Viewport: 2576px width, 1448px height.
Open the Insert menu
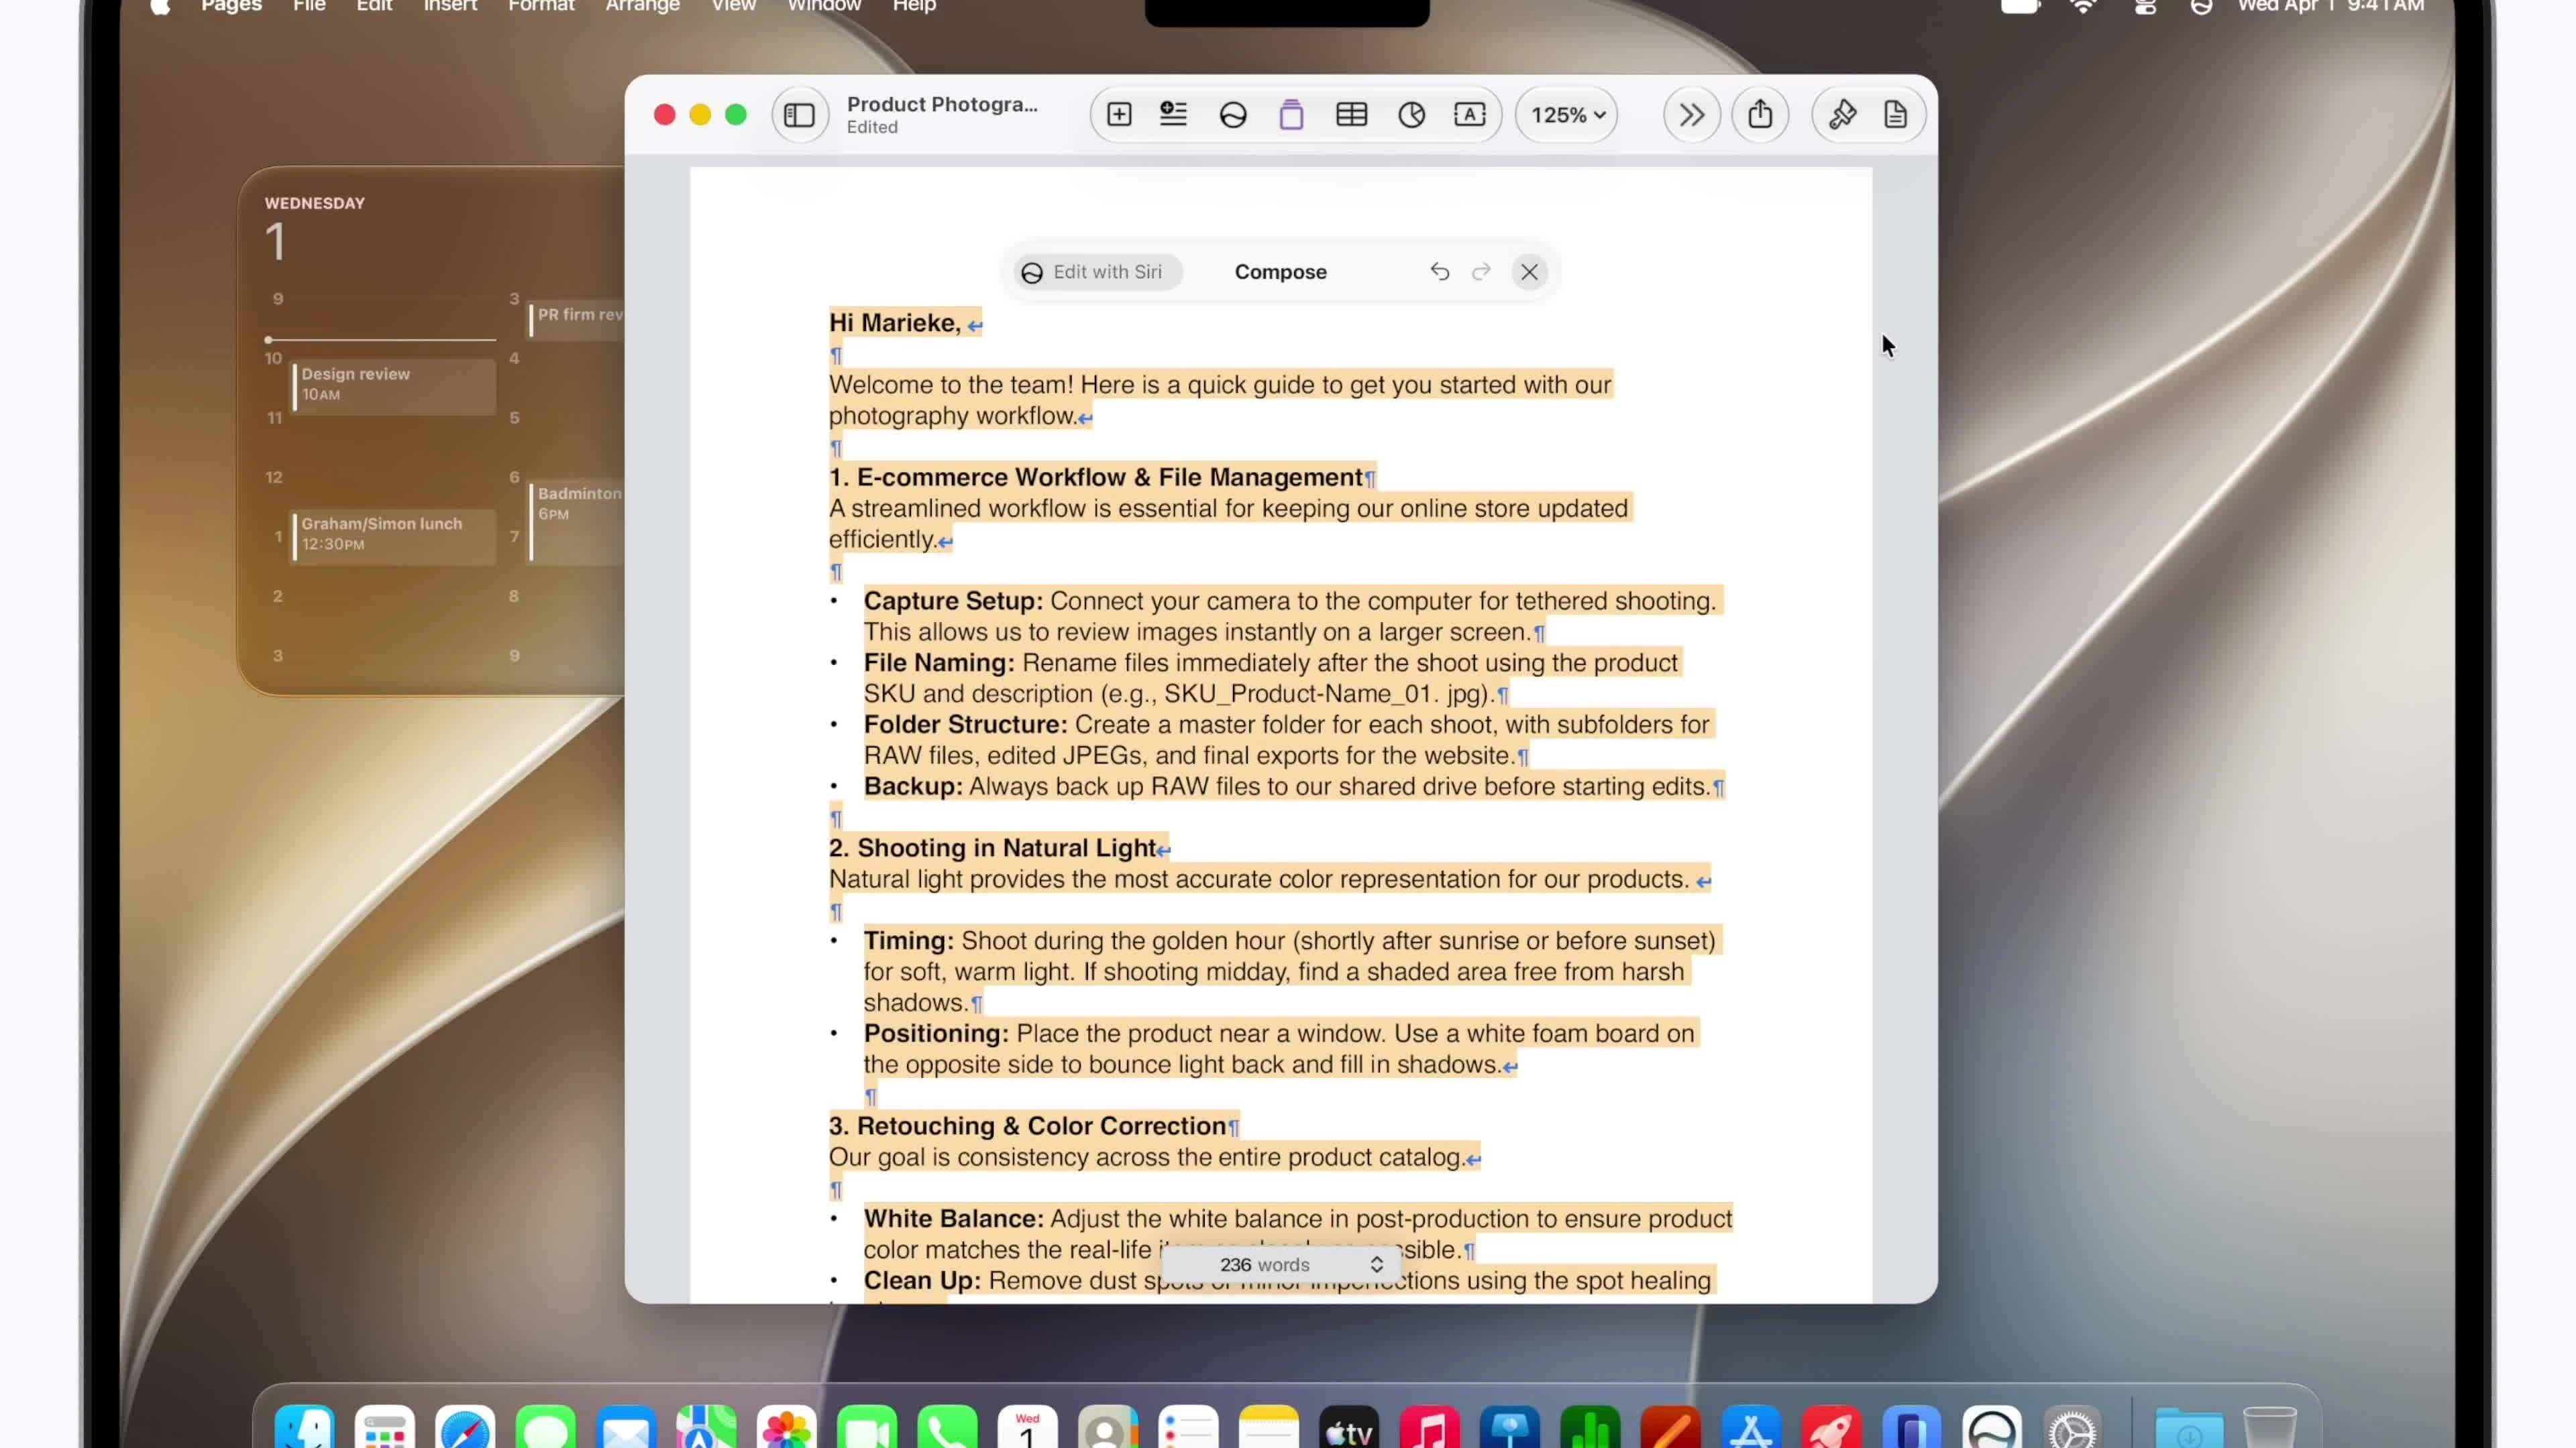coord(450,6)
